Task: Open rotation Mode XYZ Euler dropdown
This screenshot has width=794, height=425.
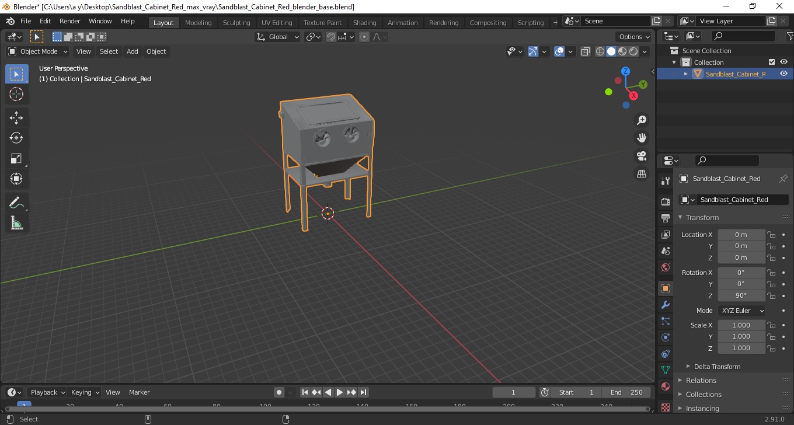Action: pyautogui.click(x=741, y=311)
